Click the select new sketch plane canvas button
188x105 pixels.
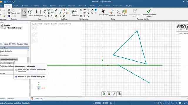[109, 94]
